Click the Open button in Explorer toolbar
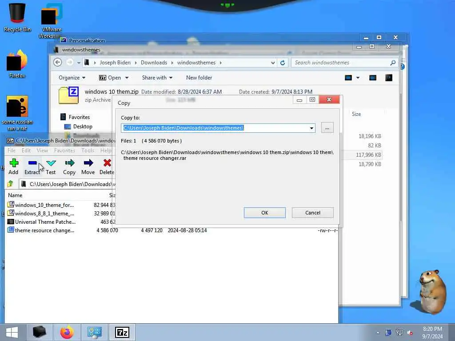The height and width of the screenshot is (341, 455). pyautogui.click(x=110, y=78)
